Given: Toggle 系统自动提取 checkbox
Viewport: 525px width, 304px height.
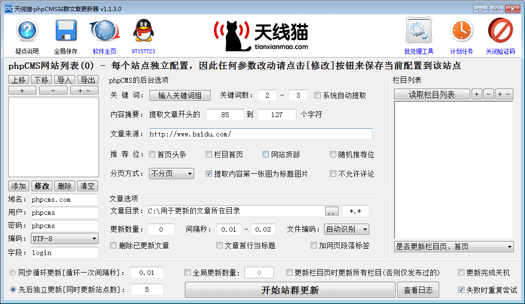Looking at the screenshot, I should (317, 95).
